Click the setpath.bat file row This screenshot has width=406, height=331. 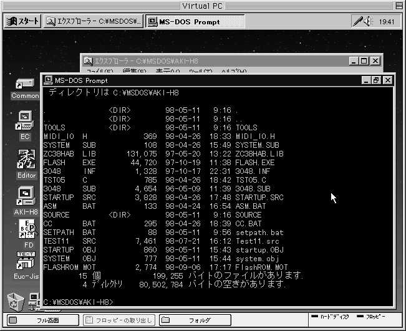163,232
